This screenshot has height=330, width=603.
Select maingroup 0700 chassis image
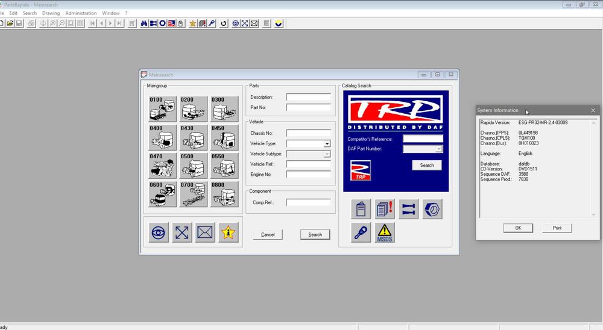point(193,194)
